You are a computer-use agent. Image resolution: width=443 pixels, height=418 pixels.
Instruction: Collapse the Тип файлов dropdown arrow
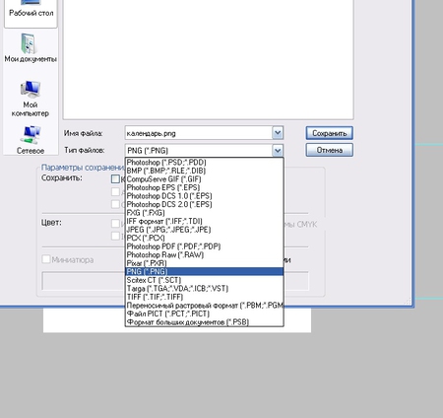[x=278, y=151]
